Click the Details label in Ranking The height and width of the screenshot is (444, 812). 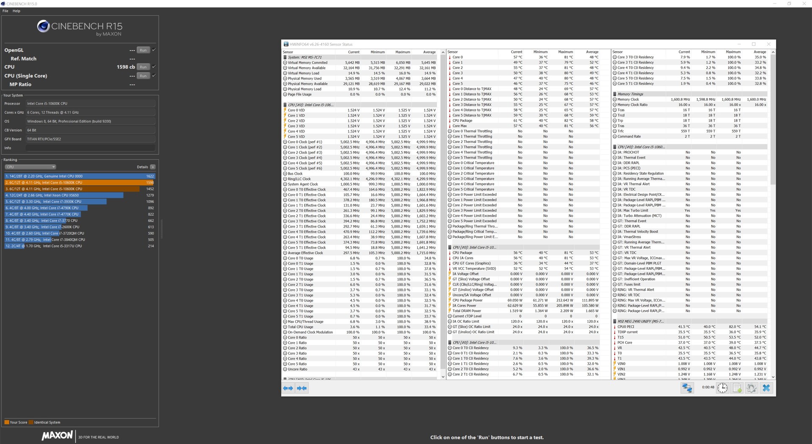[x=143, y=167]
